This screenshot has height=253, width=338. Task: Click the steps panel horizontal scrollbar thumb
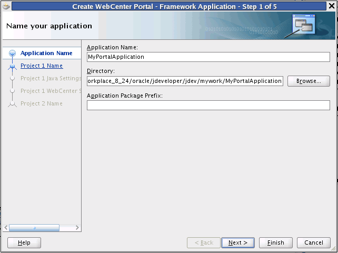pos(34,228)
